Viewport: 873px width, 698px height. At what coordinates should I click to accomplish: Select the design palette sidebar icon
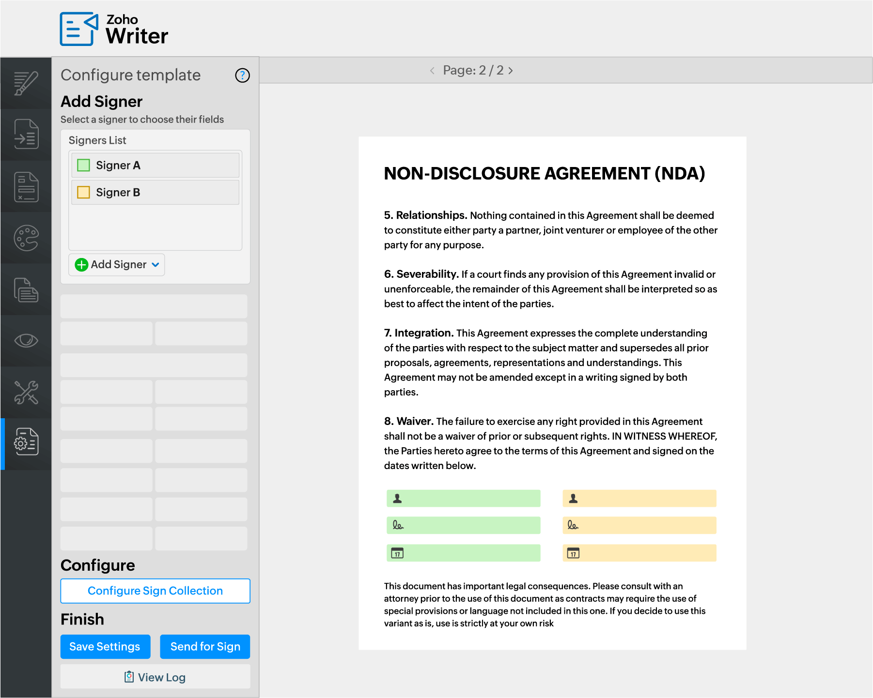[26, 238]
